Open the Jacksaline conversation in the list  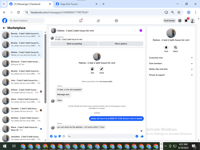22,138
